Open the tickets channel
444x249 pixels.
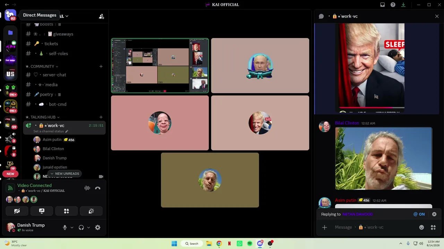point(64,44)
